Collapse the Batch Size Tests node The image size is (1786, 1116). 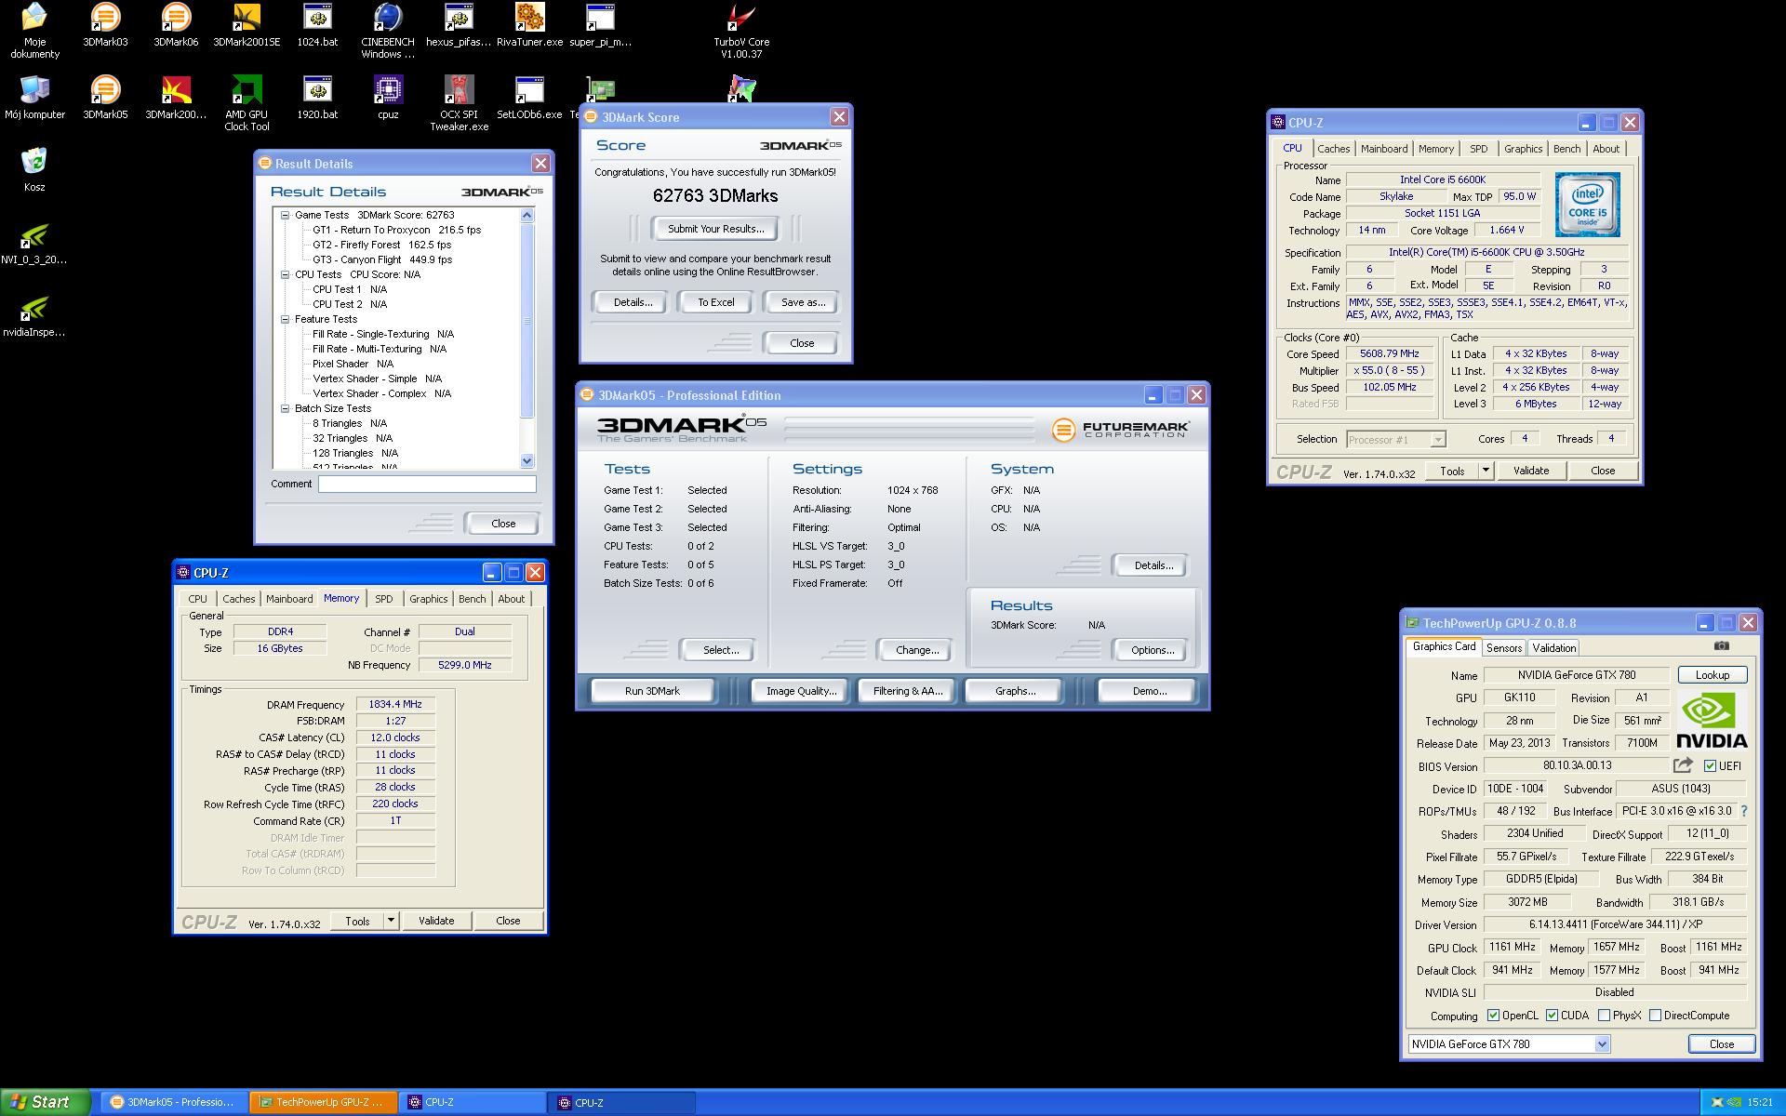coord(286,408)
